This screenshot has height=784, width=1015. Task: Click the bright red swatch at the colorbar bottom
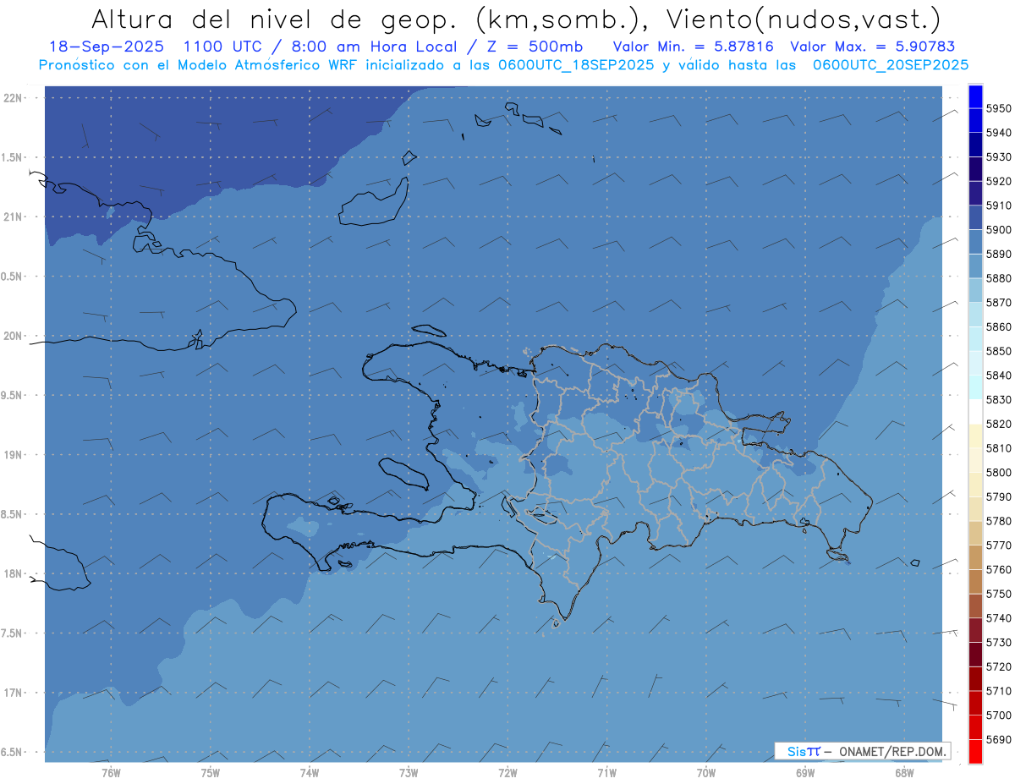(974, 751)
